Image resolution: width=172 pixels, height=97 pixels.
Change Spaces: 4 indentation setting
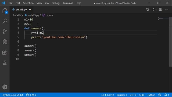point(122,95)
